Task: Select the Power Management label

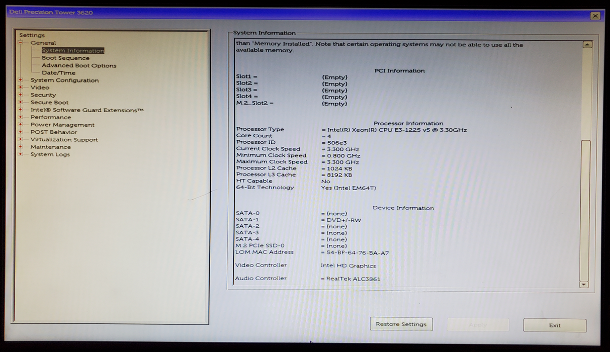Action: [62, 125]
